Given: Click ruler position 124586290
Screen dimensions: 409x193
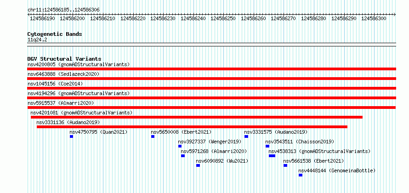Looking at the screenshot, I should click(x=344, y=18).
